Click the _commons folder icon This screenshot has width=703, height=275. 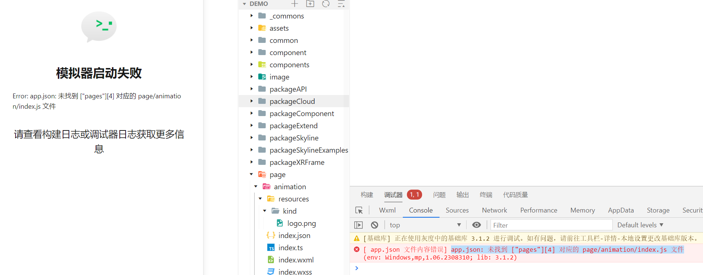click(262, 16)
